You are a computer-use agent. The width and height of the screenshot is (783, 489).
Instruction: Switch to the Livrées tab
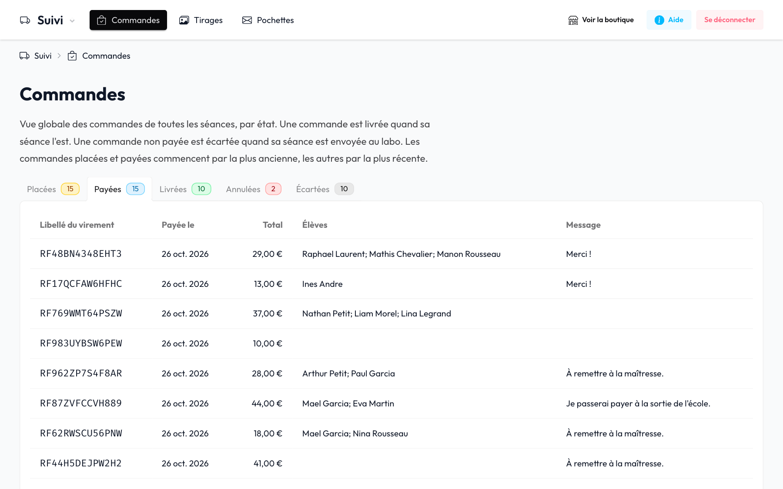point(185,189)
